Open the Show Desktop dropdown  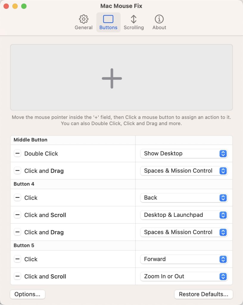tap(184, 154)
